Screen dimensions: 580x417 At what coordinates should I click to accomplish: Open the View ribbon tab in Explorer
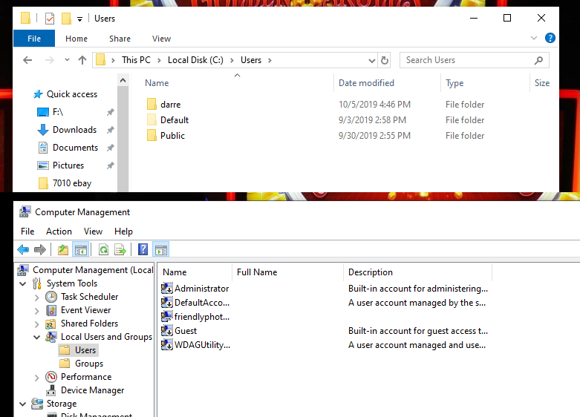[161, 39]
